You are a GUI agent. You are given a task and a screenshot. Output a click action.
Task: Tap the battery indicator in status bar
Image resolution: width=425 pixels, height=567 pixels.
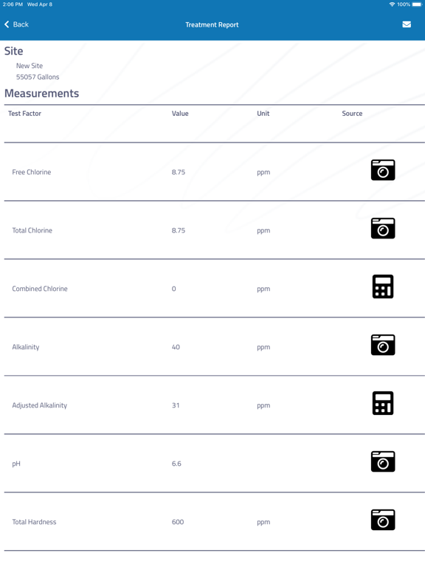[x=416, y=4]
